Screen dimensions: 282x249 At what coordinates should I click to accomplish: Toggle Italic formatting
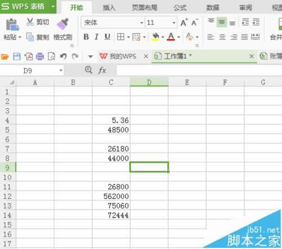pos(96,37)
